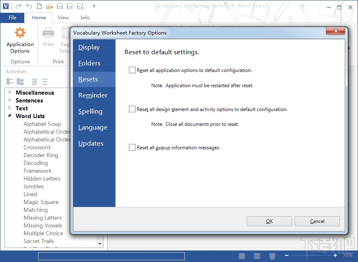Select the Resets options page
358x262 pixels.
(94, 79)
